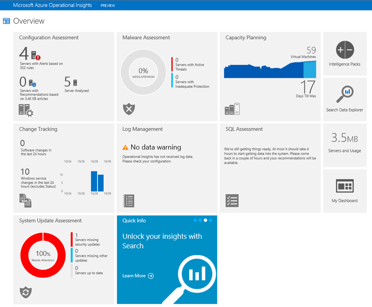Open the System Update Assessment tile title

pyautogui.click(x=50, y=221)
